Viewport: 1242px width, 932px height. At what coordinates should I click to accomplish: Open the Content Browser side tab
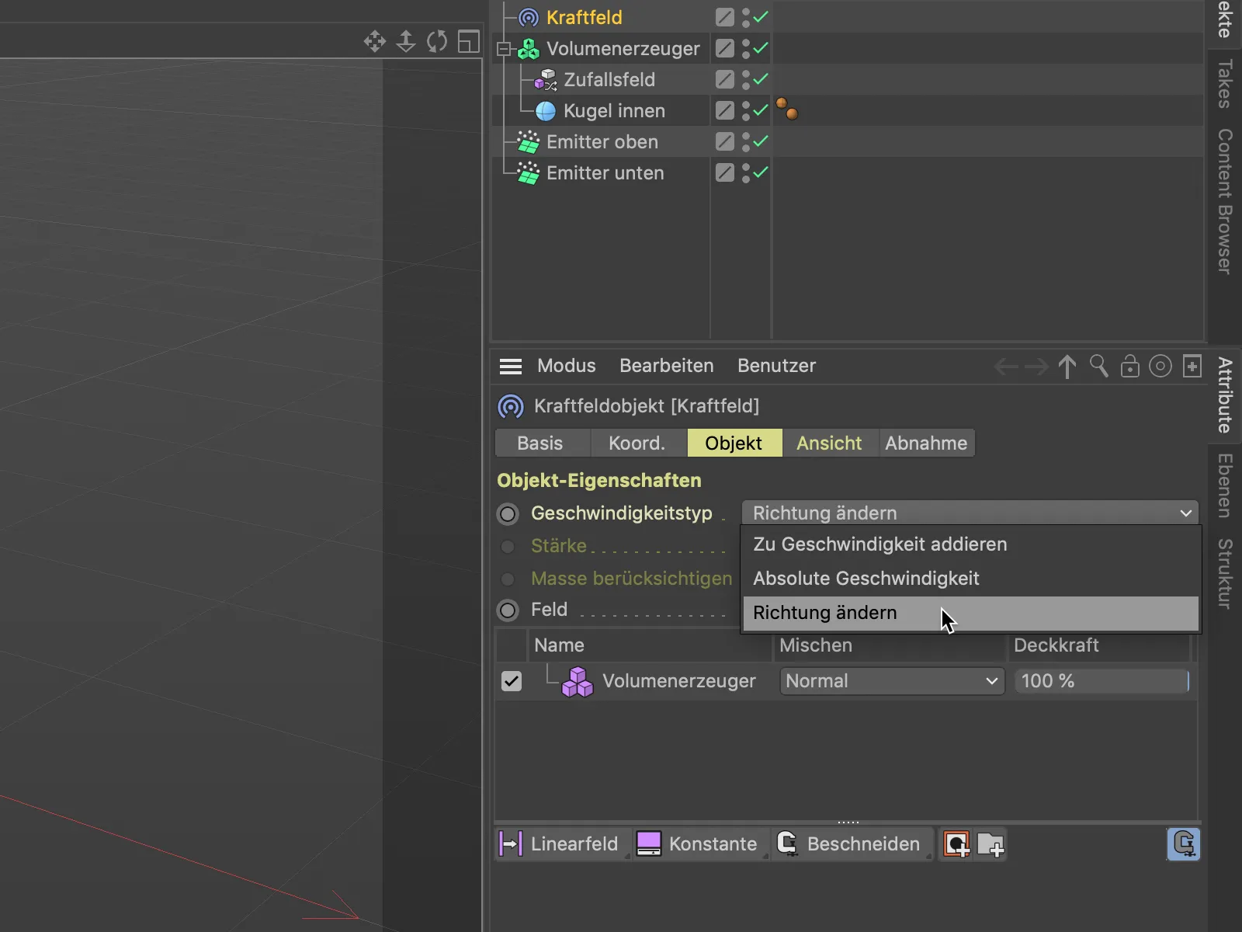[x=1225, y=202]
